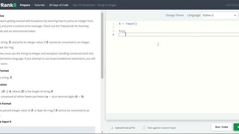Click the Language label
This screenshot has width=239, height=134.
[x=194, y=15]
